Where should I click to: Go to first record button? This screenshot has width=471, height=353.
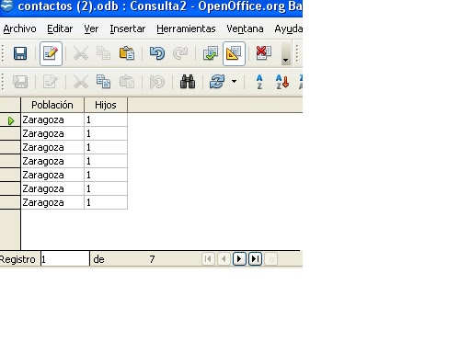click(x=208, y=259)
